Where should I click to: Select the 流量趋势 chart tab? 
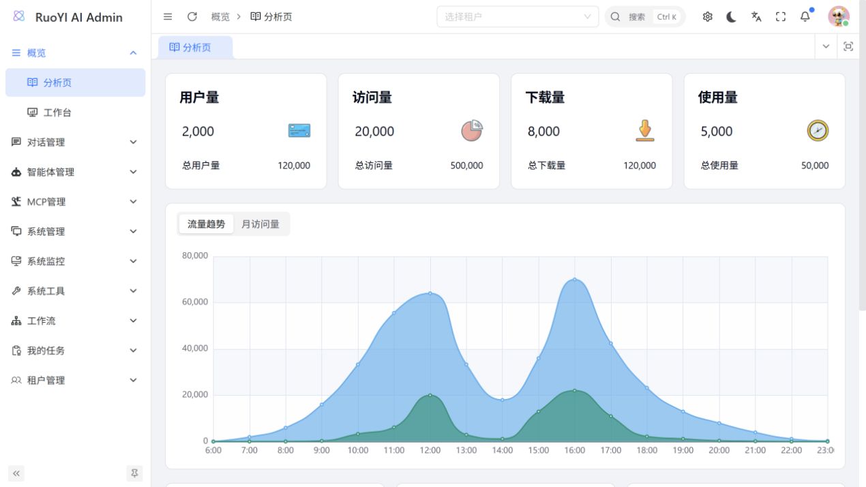(206, 224)
